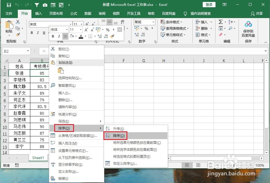
Task: Choose 设置单元格格式(F)... in context menu
Action: point(77,151)
